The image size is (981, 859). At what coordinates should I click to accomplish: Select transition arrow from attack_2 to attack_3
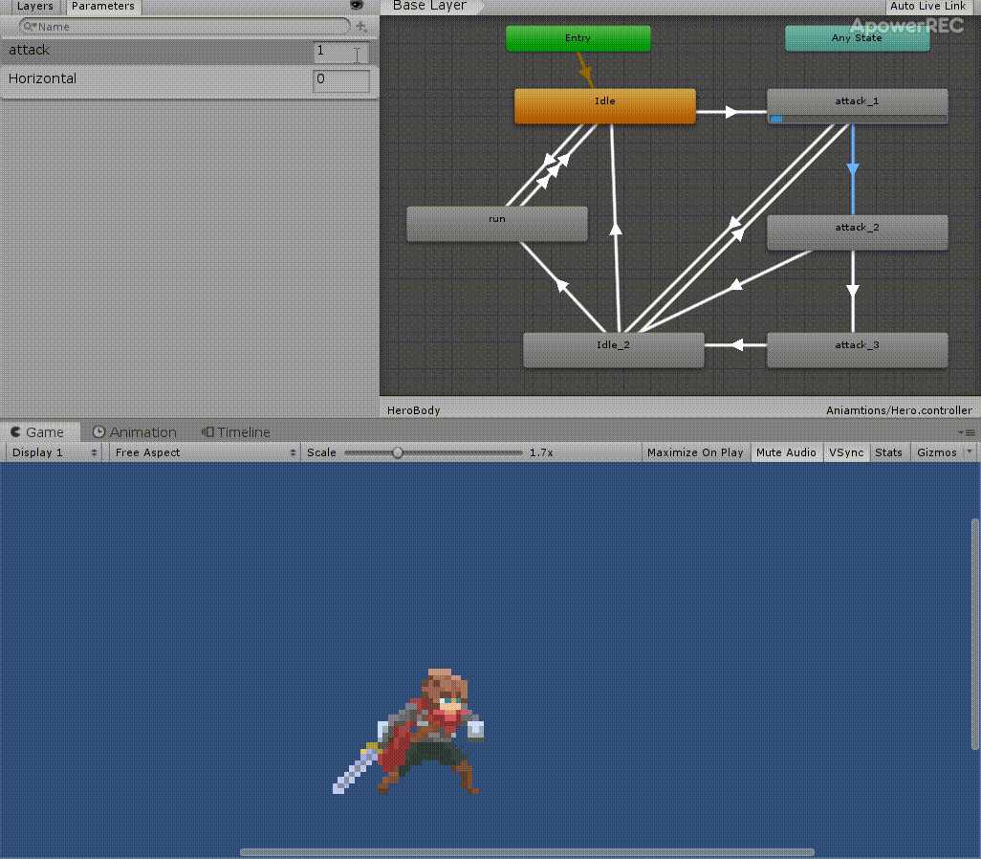[x=852, y=291]
